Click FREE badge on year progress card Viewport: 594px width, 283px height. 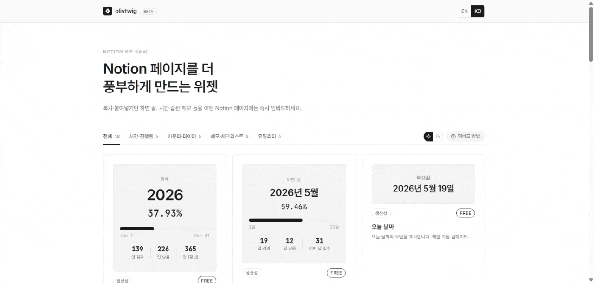click(207, 280)
